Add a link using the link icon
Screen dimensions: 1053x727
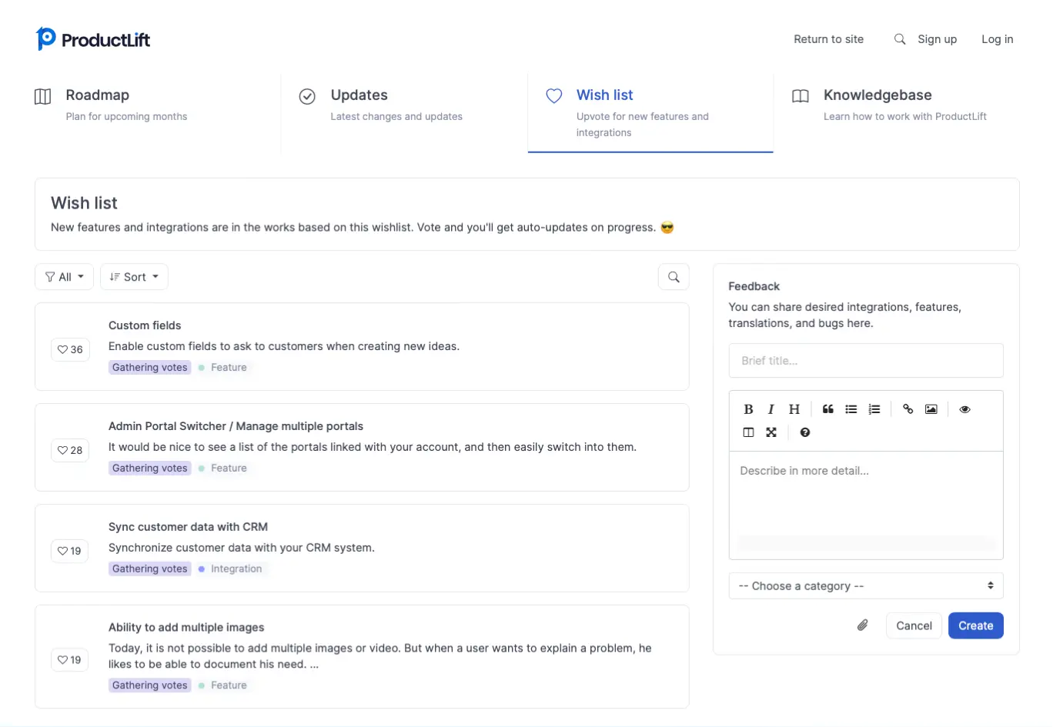(908, 409)
